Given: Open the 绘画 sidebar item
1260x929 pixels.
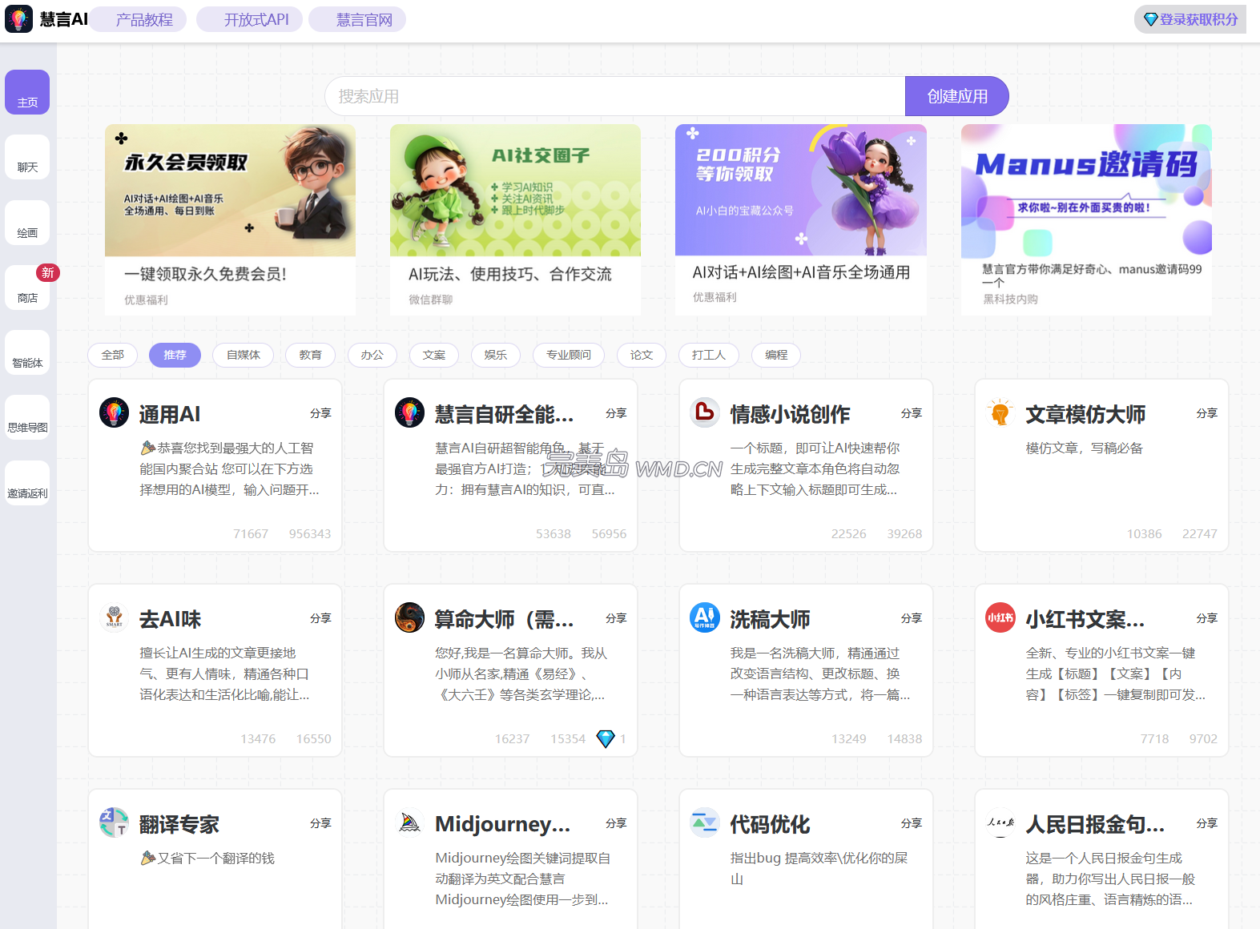Looking at the screenshot, I should pos(27,223).
